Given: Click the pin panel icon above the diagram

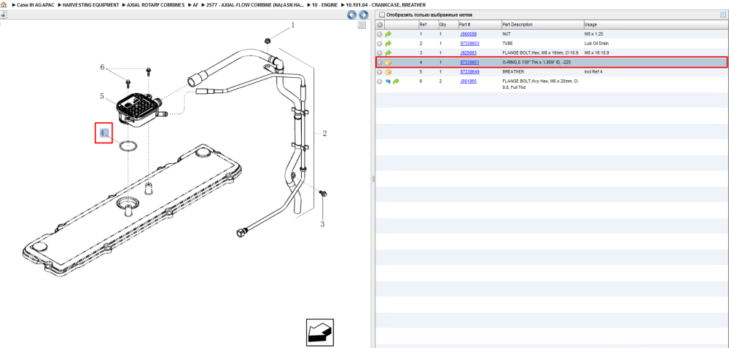Looking at the screenshot, I should click(x=2, y=15).
